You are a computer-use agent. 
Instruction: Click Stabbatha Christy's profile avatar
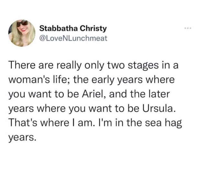(x=23, y=32)
